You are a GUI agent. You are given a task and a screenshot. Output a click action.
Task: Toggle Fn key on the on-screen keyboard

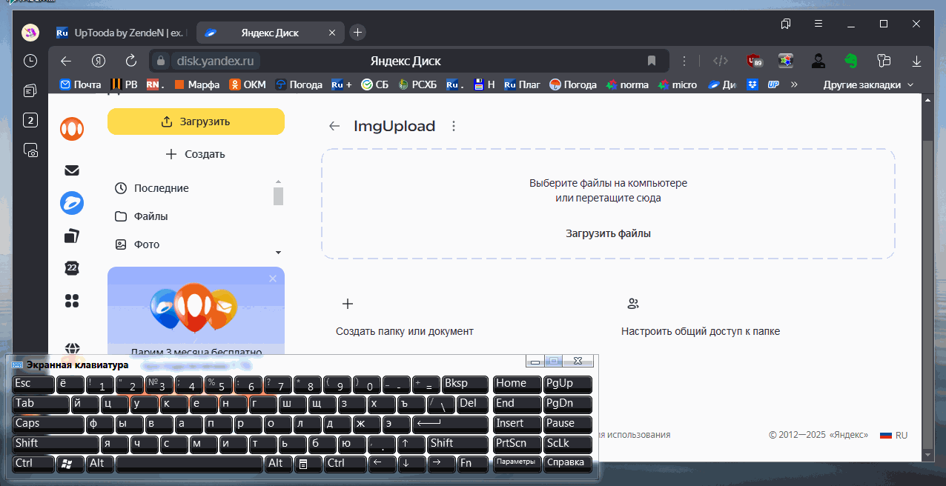click(x=473, y=464)
